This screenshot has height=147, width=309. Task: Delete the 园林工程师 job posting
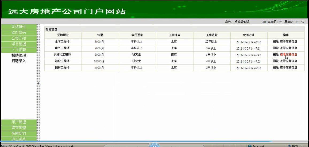(276, 67)
